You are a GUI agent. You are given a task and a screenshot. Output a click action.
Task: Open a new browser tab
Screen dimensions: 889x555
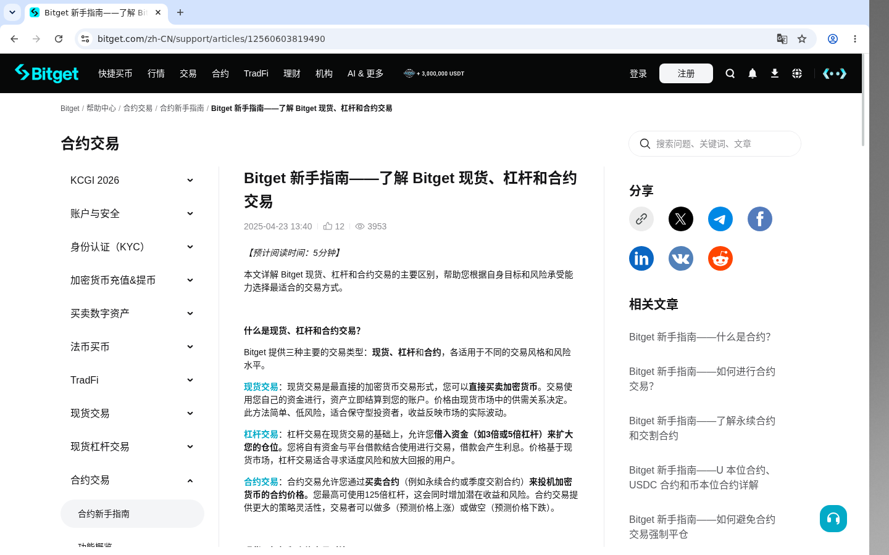click(180, 12)
